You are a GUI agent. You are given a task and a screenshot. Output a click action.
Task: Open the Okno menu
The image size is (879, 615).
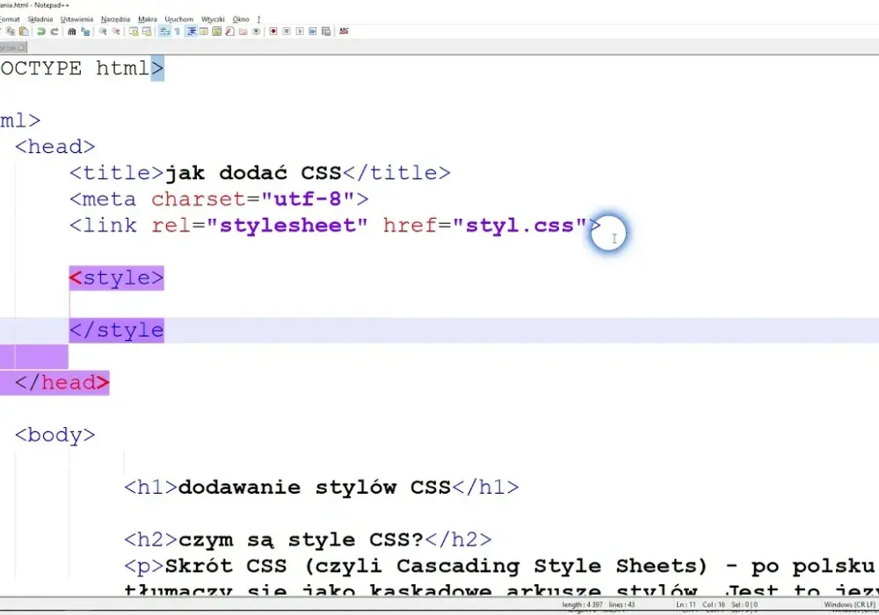pyautogui.click(x=241, y=19)
